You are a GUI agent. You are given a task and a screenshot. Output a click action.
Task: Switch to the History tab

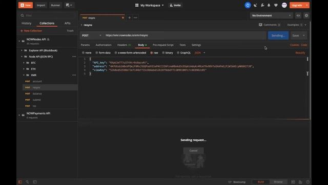pyautogui.click(x=26, y=23)
